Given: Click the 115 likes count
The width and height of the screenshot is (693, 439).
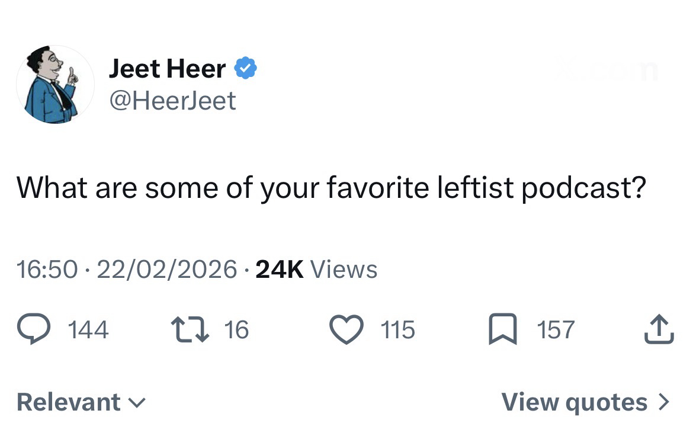Looking at the screenshot, I should pyautogui.click(x=397, y=329).
